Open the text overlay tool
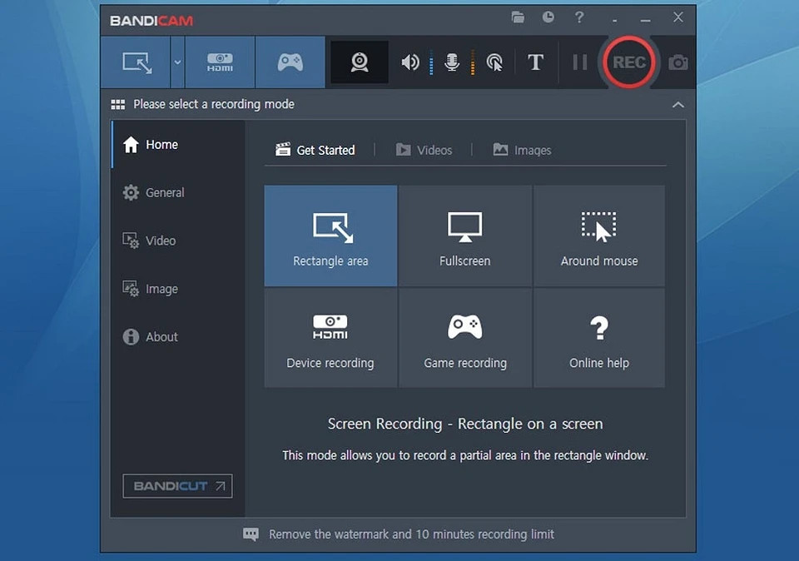This screenshot has width=799, height=561. (535, 62)
